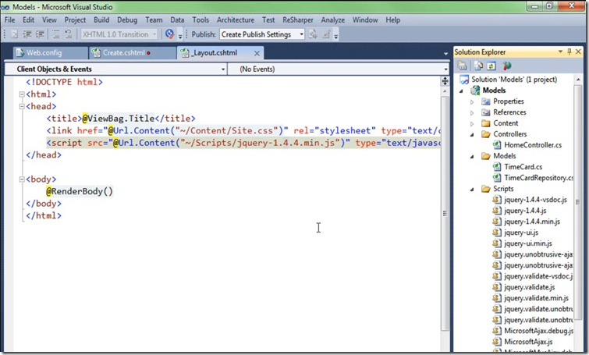Click the editor split-window handle icon
Screen dimensions: 589x355
click(x=445, y=81)
